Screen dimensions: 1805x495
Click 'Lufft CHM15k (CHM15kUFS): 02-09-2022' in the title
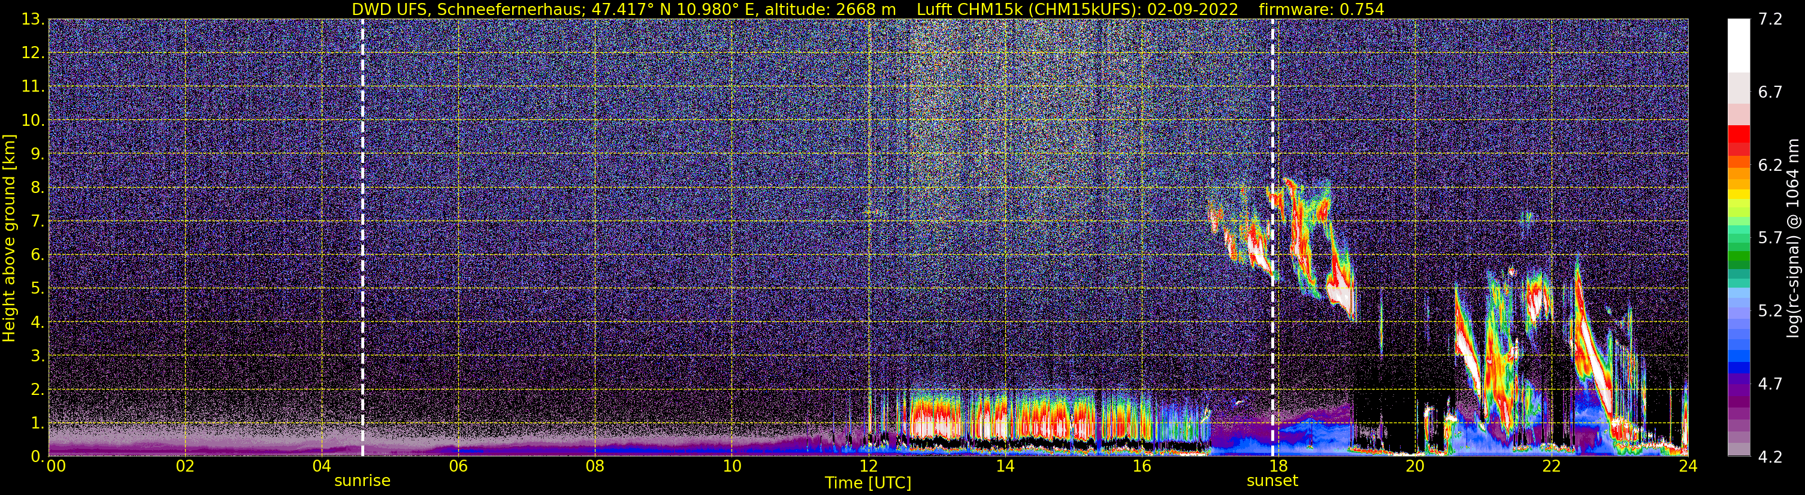tap(1078, 9)
